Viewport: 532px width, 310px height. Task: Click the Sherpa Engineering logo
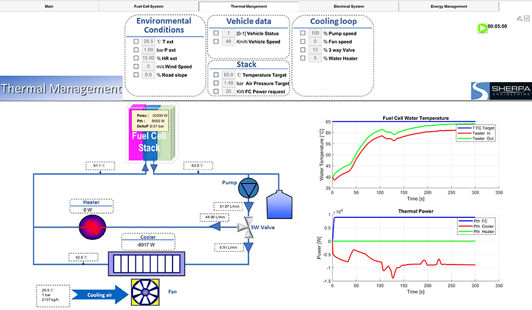[x=501, y=92]
